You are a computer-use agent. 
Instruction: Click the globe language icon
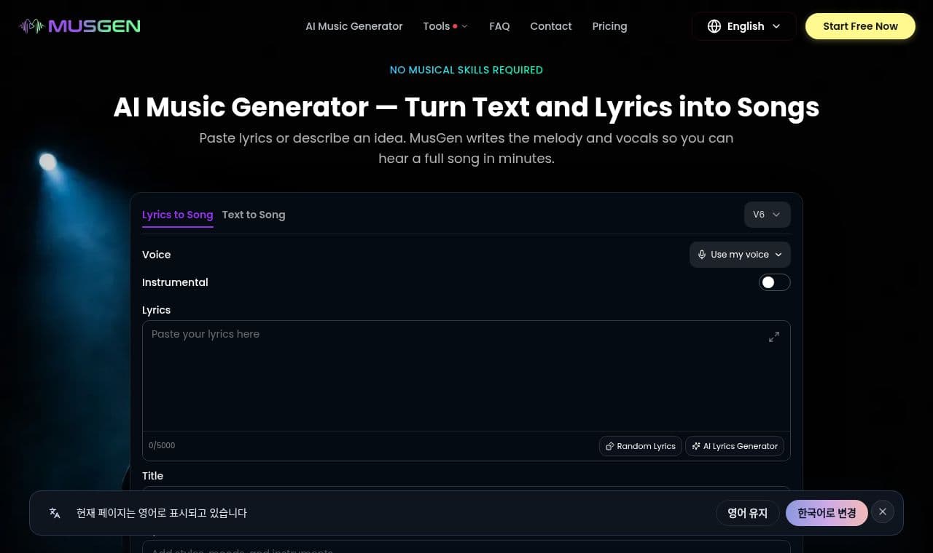pyautogui.click(x=714, y=26)
